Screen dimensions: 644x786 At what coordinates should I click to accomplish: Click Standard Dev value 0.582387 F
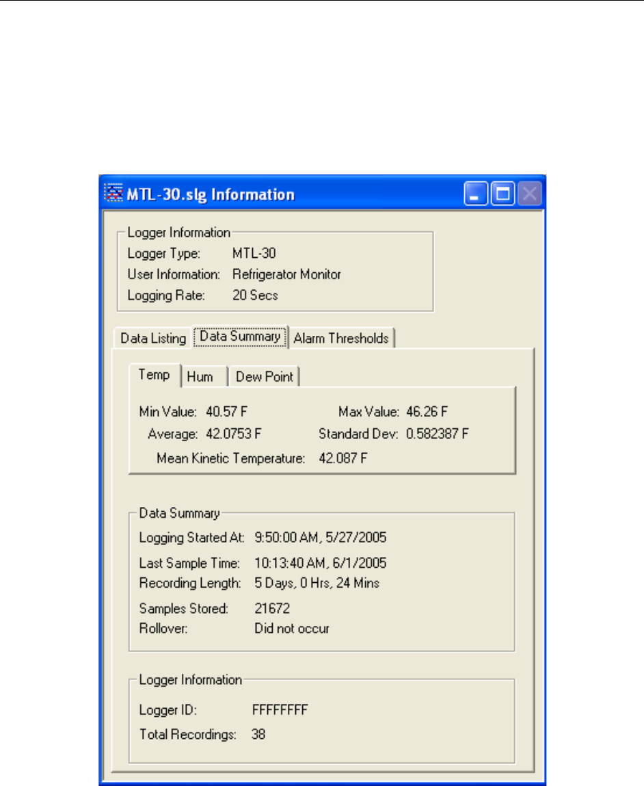[437, 434]
